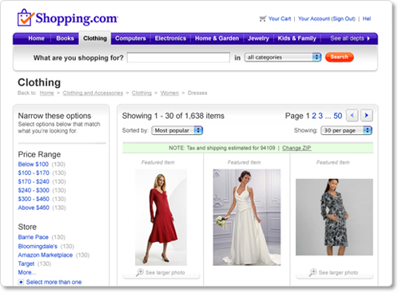This screenshot has width=398, height=293.
Task: Click arrow next to See all depts
Action: (x=368, y=38)
